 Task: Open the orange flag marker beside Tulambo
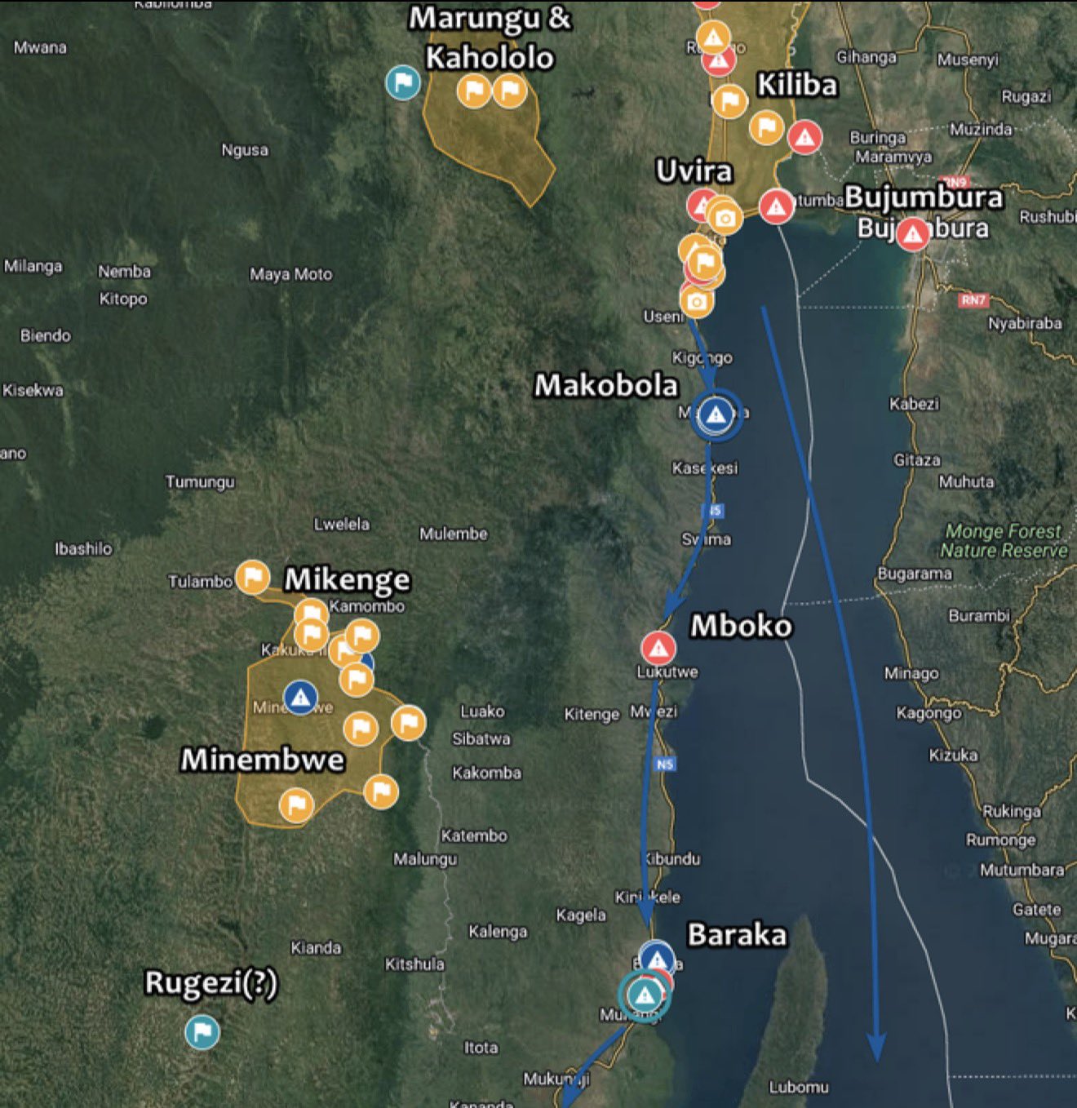[253, 578]
